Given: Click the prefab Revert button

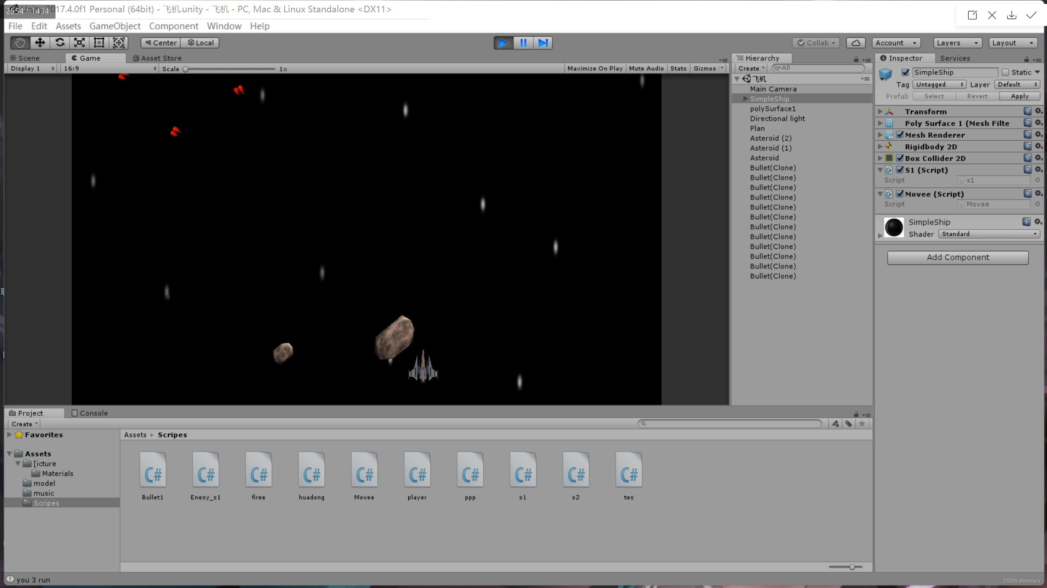Looking at the screenshot, I should 977,96.
